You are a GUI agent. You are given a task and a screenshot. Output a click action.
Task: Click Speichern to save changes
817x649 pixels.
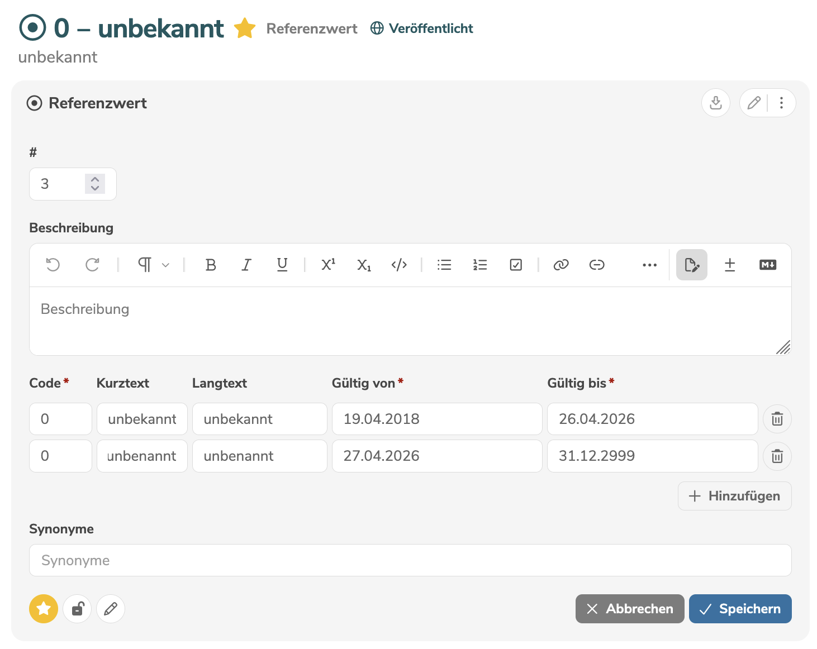[x=740, y=609]
